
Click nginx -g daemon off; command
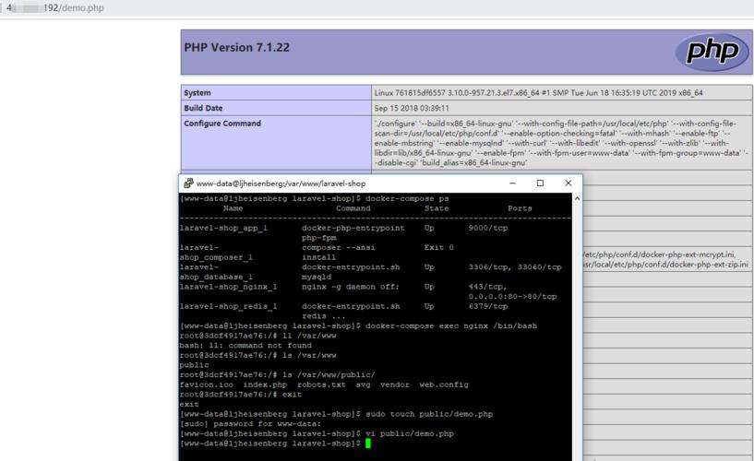[x=351, y=287]
